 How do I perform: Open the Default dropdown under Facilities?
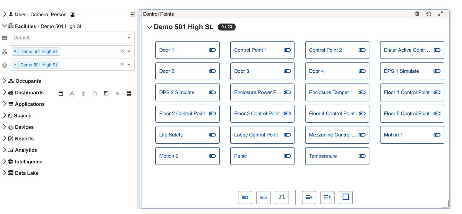(72, 38)
